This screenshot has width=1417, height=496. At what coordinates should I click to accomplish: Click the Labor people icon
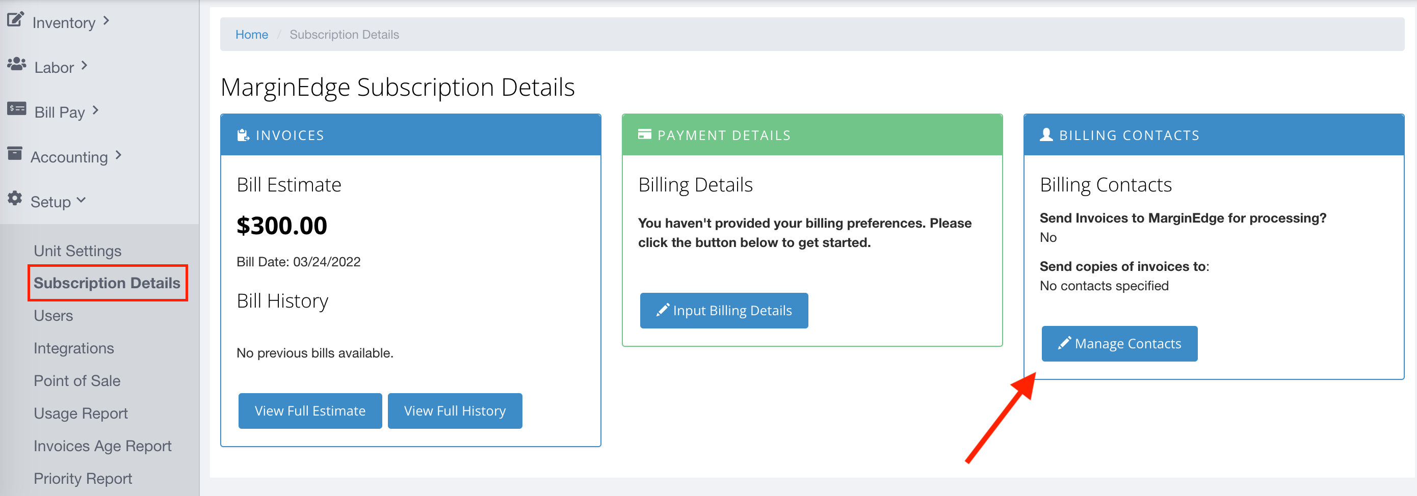point(16,65)
